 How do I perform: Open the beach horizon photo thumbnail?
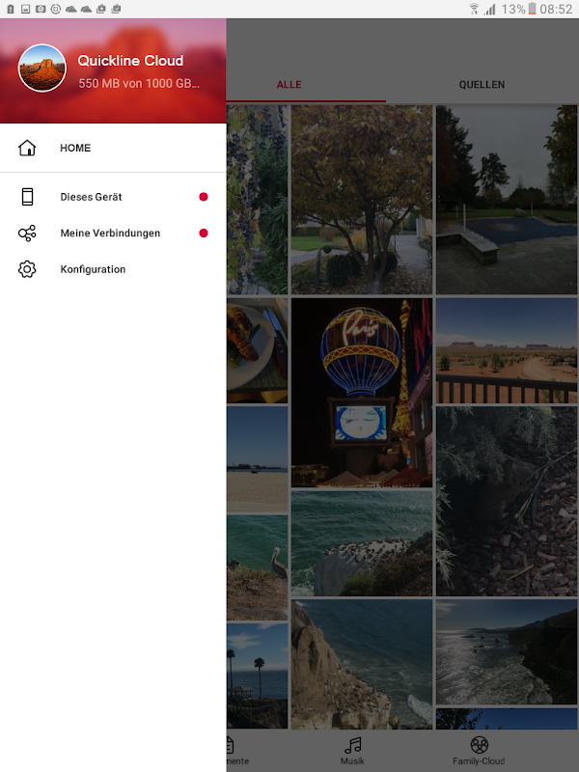(x=257, y=459)
